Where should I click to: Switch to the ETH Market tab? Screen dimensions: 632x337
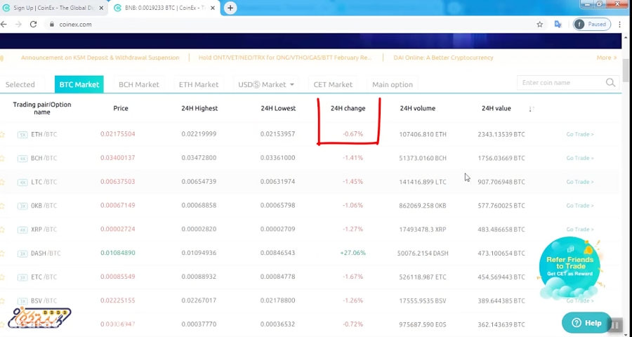199,85
